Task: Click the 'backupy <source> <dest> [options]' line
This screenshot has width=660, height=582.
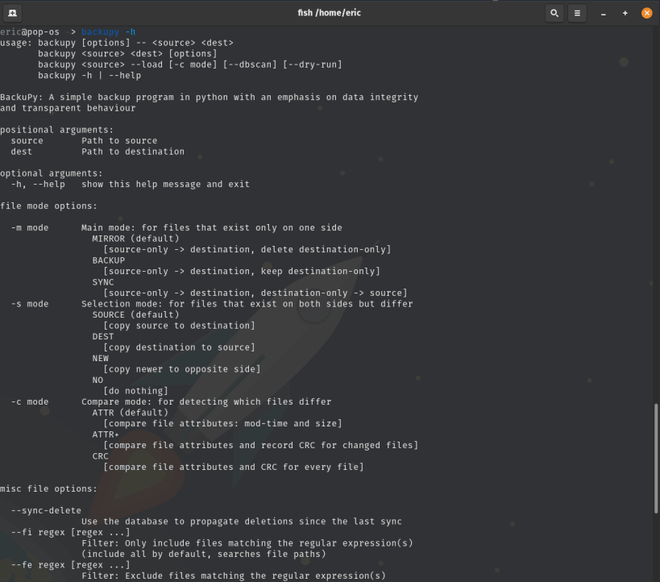Action: click(x=127, y=54)
